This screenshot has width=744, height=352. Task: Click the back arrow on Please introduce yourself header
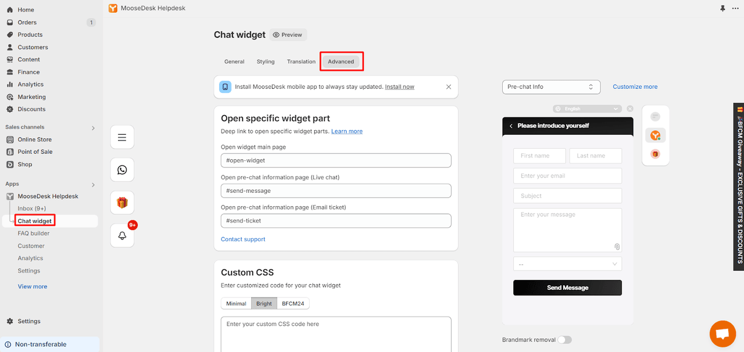pos(511,125)
